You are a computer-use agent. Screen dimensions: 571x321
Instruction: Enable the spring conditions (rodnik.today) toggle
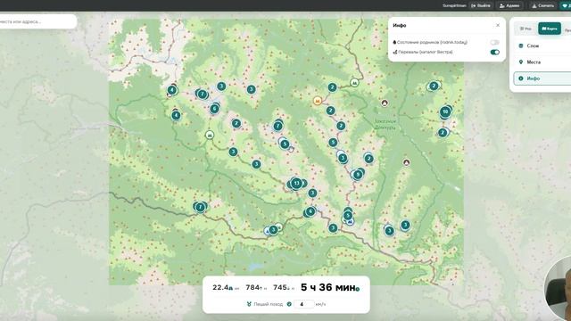[494, 42]
